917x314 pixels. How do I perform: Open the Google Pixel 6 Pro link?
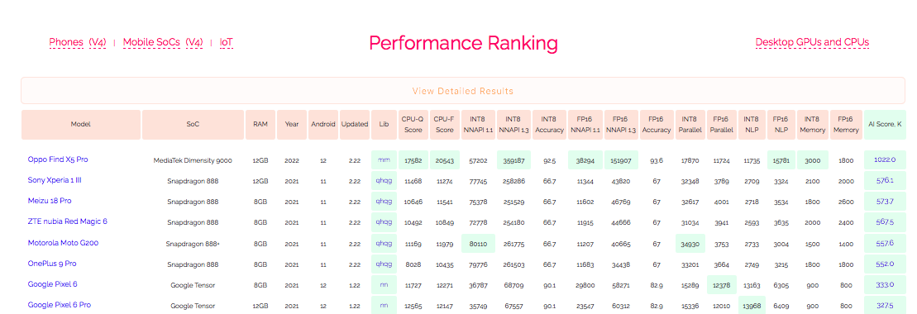pyautogui.click(x=59, y=305)
